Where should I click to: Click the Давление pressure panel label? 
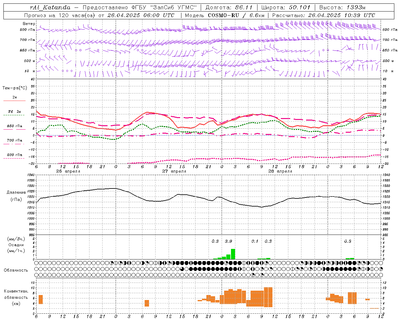[16, 193]
